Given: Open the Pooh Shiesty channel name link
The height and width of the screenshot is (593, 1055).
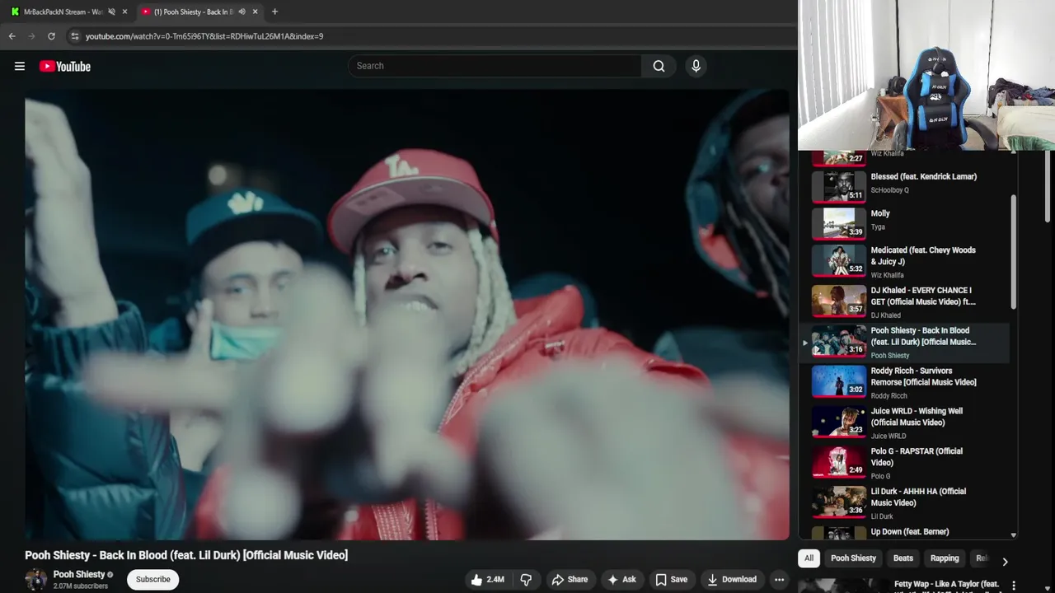Looking at the screenshot, I should 79,574.
